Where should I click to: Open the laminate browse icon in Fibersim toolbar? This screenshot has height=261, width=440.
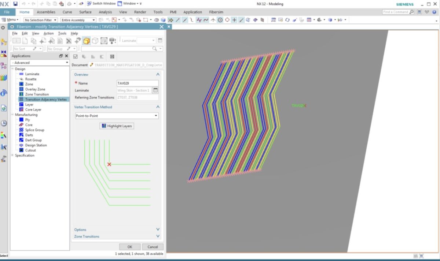click(160, 41)
